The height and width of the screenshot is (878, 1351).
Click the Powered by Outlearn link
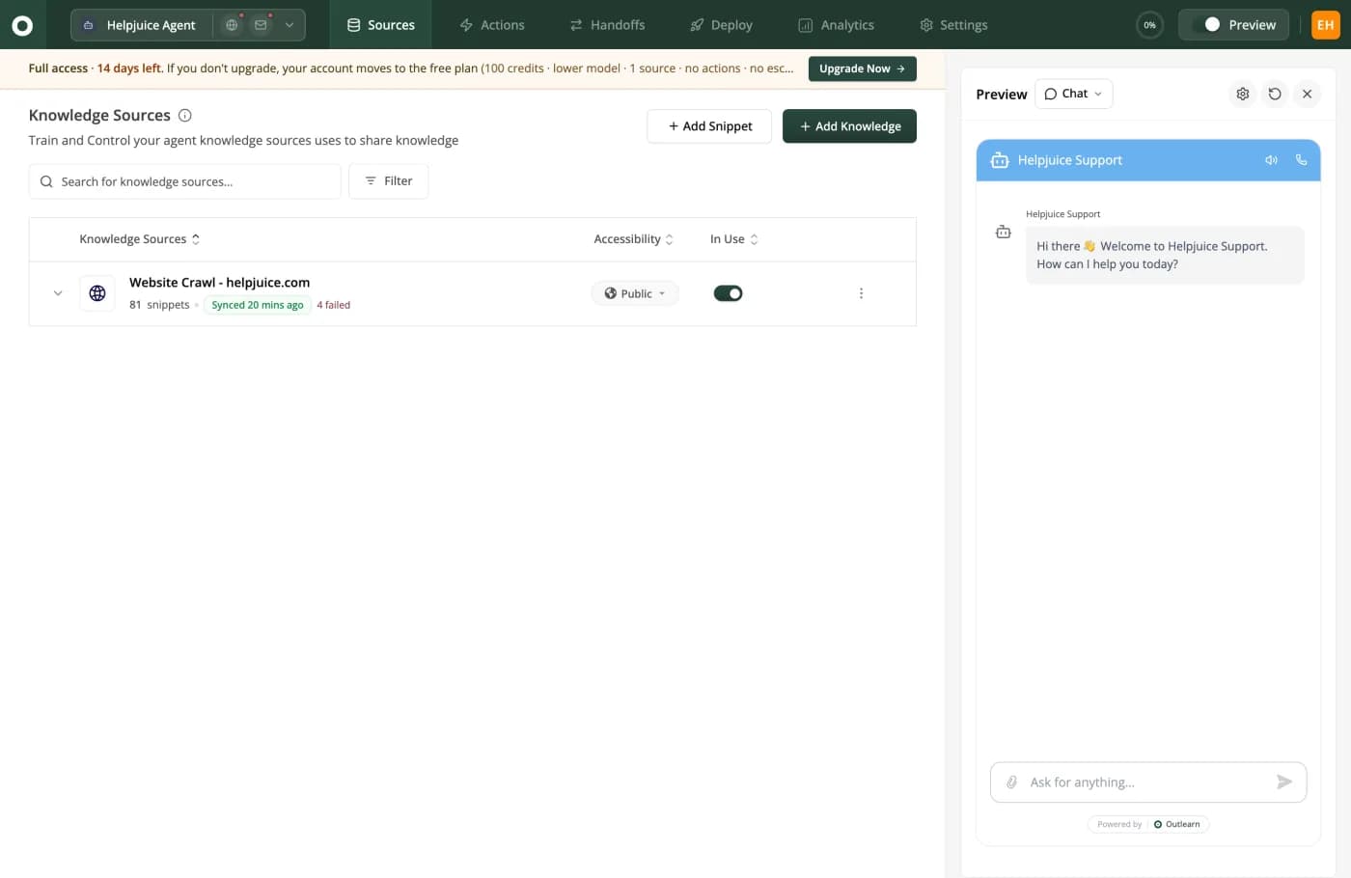pos(1148,824)
